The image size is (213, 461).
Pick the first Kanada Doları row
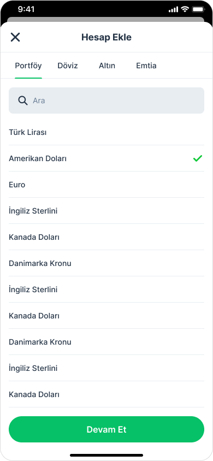click(x=106, y=237)
